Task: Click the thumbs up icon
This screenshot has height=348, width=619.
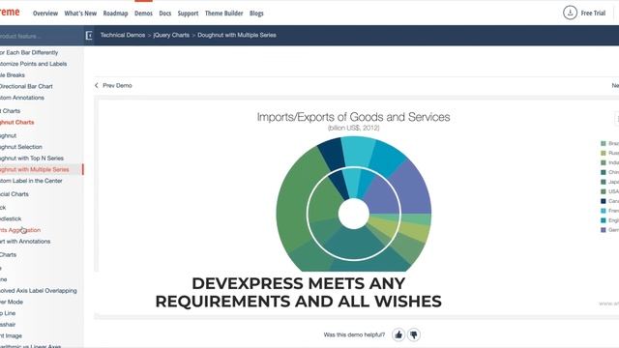Action: click(x=398, y=335)
